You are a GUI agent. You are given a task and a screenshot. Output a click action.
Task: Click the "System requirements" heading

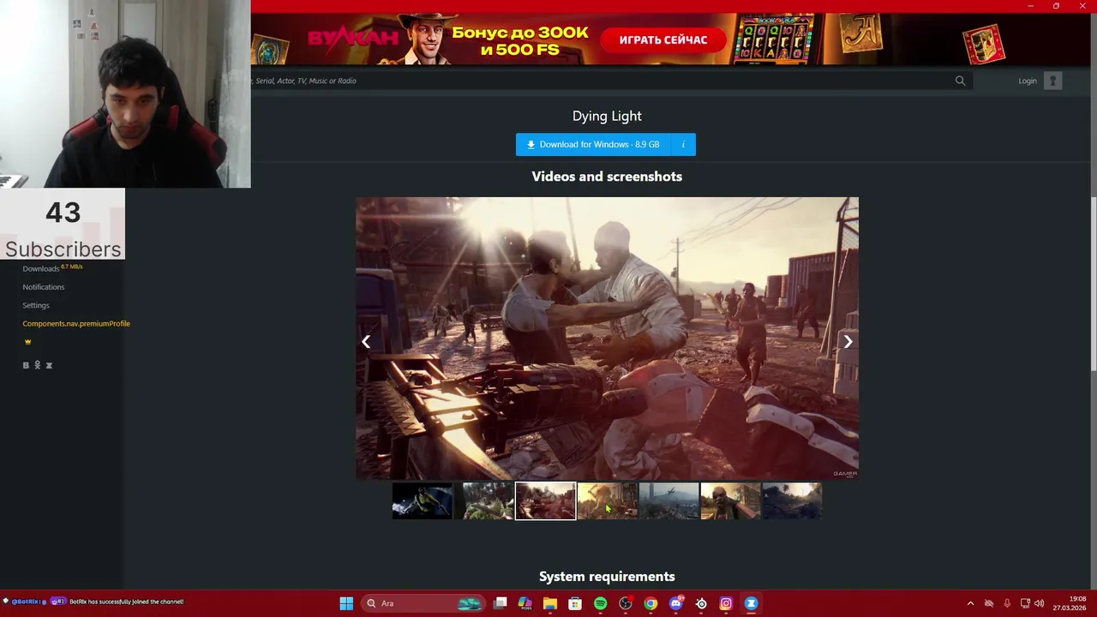click(607, 576)
